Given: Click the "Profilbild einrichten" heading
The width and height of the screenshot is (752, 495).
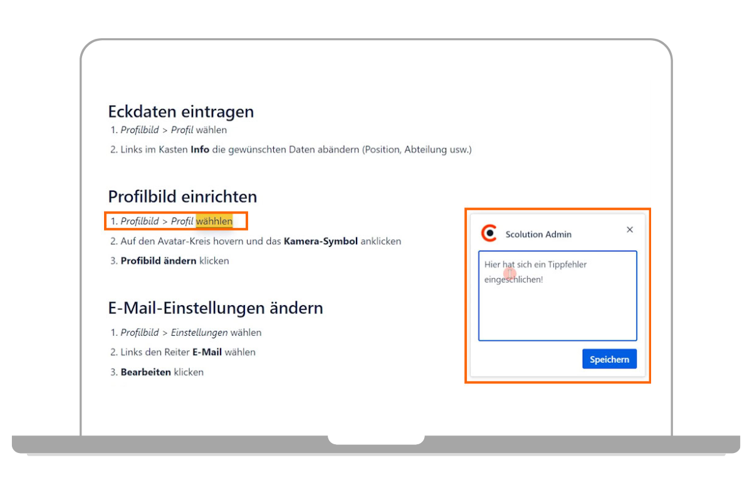Looking at the screenshot, I should pos(182,197).
